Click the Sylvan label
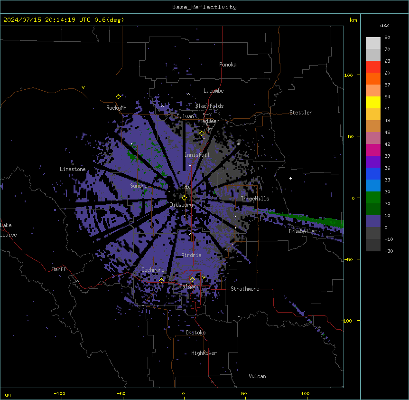Viewport: 409px width, 400px height. (185, 116)
